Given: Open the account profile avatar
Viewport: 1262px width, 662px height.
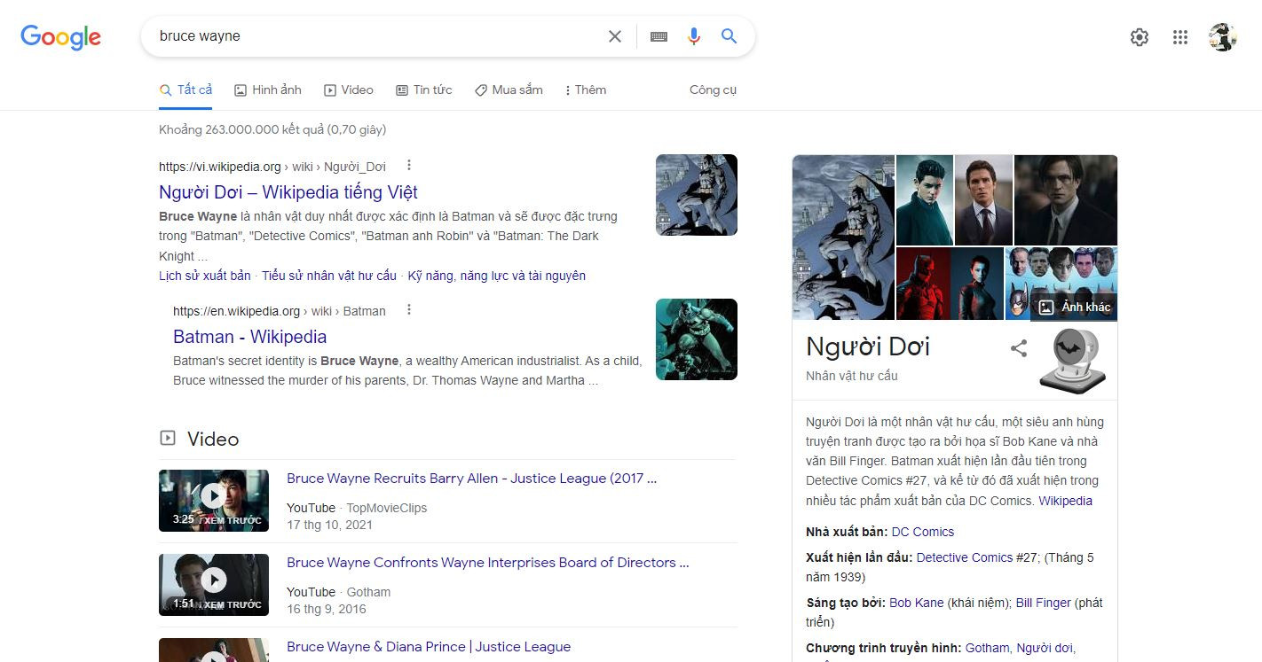Looking at the screenshot, I should coord(1223,37).
